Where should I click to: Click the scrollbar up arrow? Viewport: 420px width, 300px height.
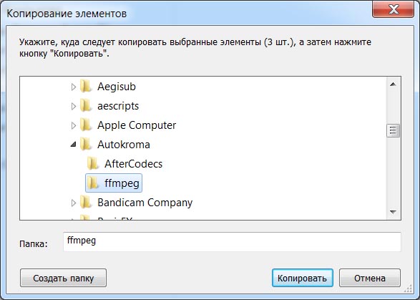click(393, 84)
